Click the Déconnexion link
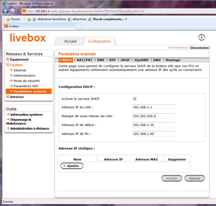Image resolution: width=216 pixels, height=206 pixels. [200, 48]
